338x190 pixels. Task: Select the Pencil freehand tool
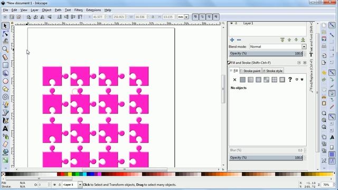(x=5, y=105)
